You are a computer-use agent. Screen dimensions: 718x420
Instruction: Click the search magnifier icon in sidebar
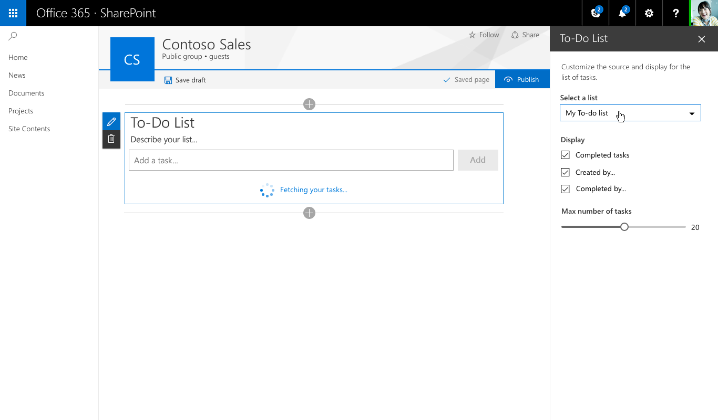click(x=13, y=36)
